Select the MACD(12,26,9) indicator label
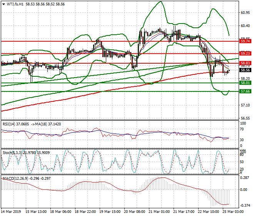 15,179
